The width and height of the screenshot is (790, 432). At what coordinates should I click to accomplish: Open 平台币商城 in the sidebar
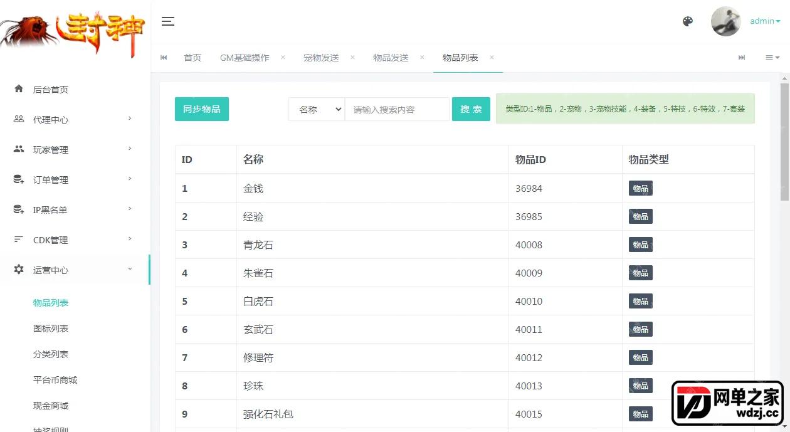[x=55, y=380]
